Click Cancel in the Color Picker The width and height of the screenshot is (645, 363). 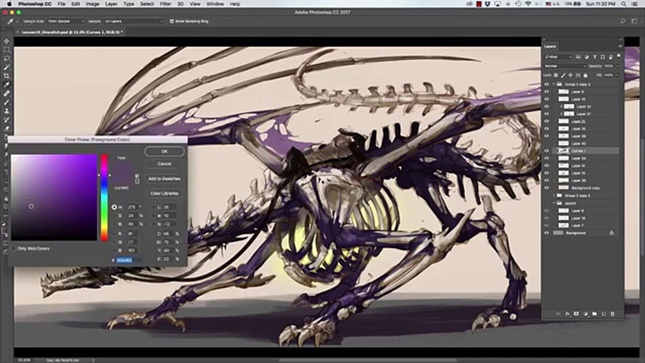[164, 164]
